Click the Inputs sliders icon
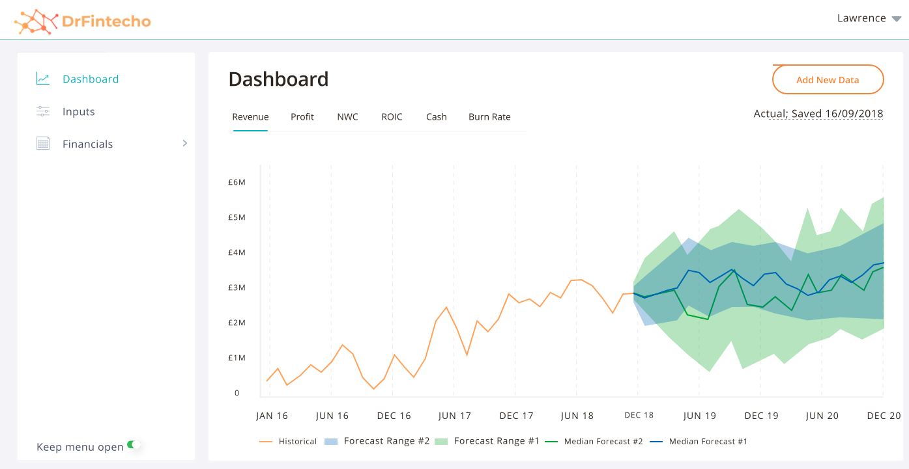 click(42, 111)
